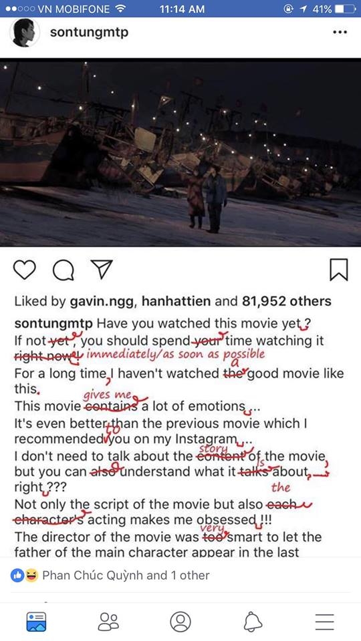Tap the paper plane share icon

tap(101, 270)
